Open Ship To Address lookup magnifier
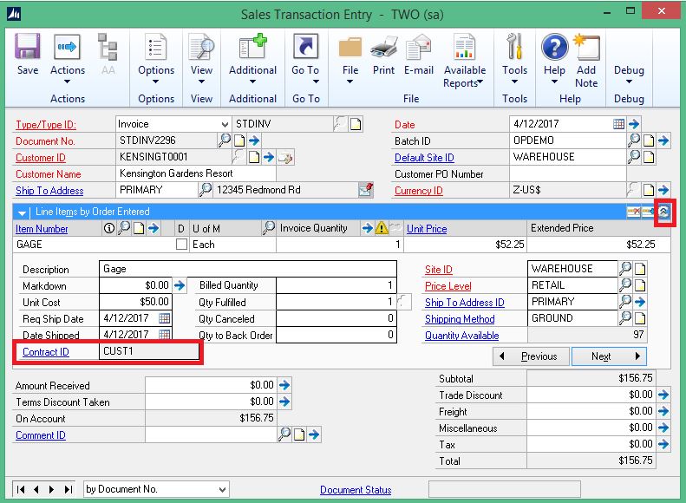686x503 pixels. 206,190
